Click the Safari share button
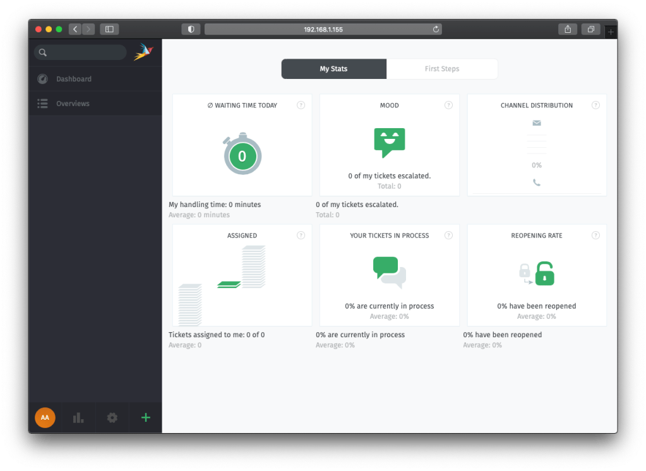The height and width of the screenshot is (471, 646). 568,29
